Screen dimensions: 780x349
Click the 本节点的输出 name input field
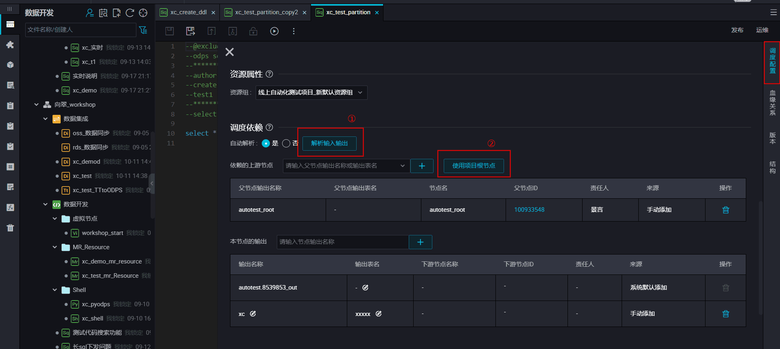click(x=343, y=242)
